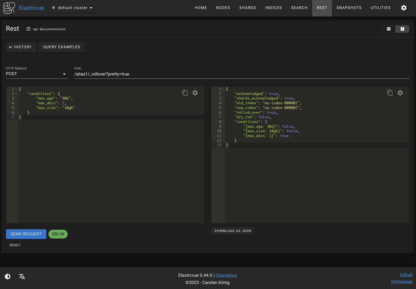Open settings via top-right gear icon
Viewport: 416px width, 289px height.
(404, 8)
